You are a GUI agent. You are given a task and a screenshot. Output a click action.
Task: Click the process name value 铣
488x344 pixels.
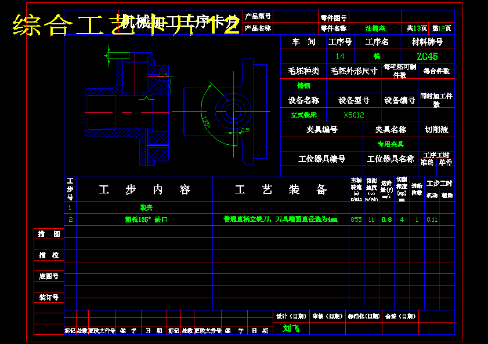(377, 56)
